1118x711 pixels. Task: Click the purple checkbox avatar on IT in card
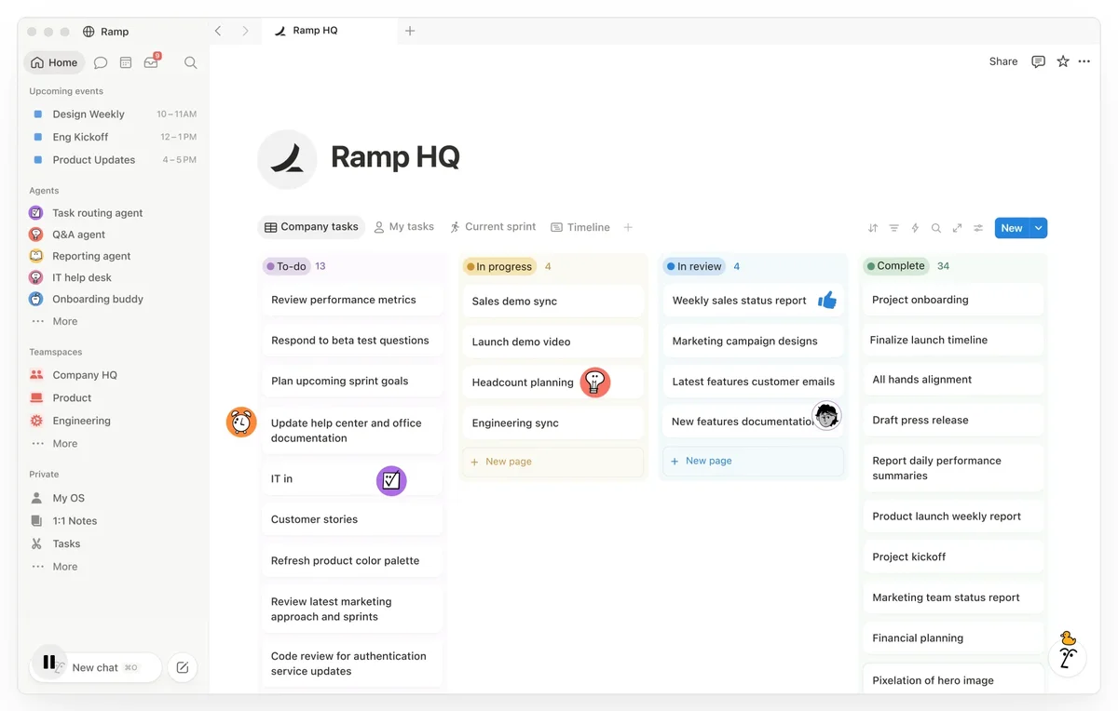[x=391, y=480]
